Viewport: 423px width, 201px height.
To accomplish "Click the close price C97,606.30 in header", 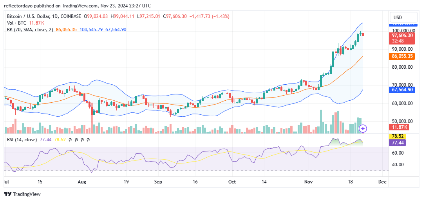I will [175, 16].
